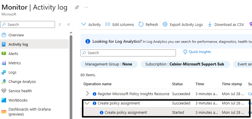
Task: Click the Event severity filter pill
Action: tap(243, 64)
